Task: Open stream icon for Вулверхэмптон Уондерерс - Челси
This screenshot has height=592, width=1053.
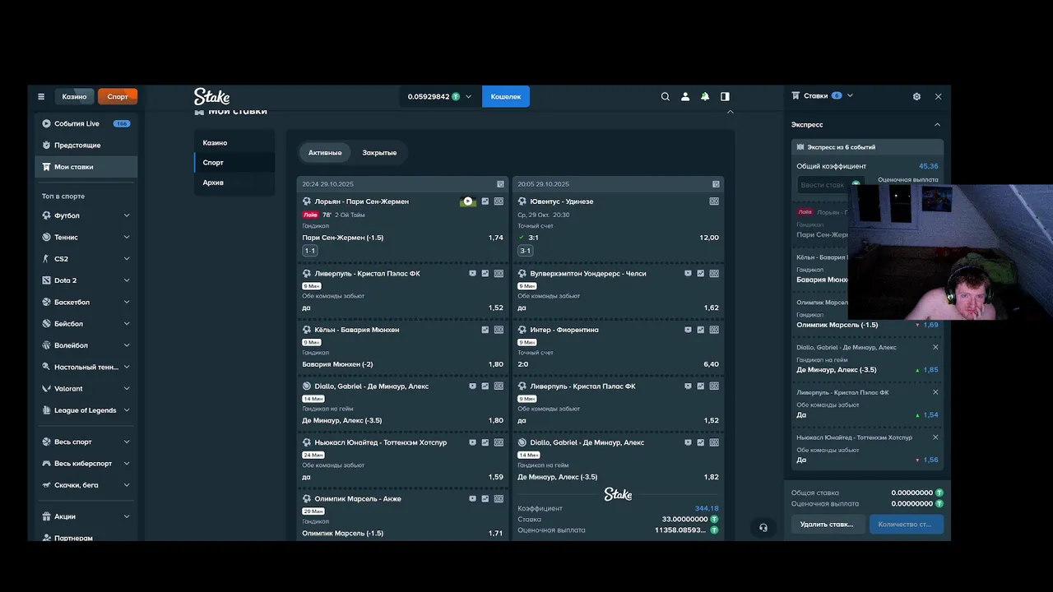Action: pos(688,274)
